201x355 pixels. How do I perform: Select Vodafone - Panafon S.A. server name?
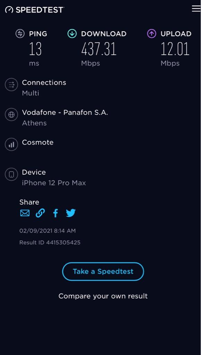tap(65, 112)
